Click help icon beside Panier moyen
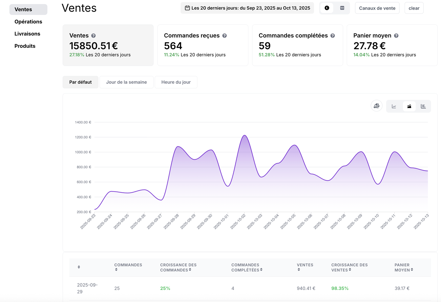Viewport: 441px width, 302px height. pyautogui.click(x=396, y=36)
